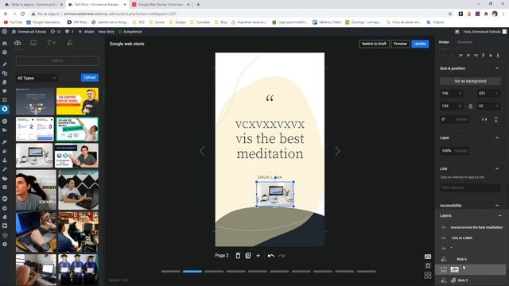Edit the opacity 100% field
Image resolution: width=509 pixels, height=286 pixels.
(454, 151)
